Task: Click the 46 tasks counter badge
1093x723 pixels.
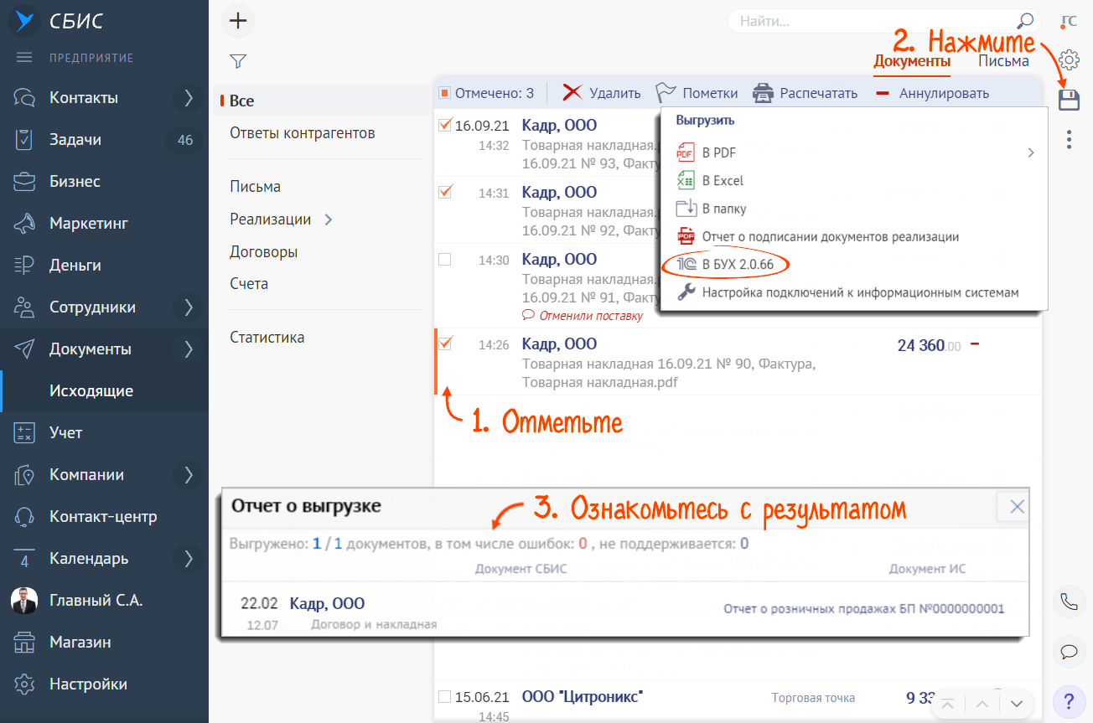Action: (185, 140)
